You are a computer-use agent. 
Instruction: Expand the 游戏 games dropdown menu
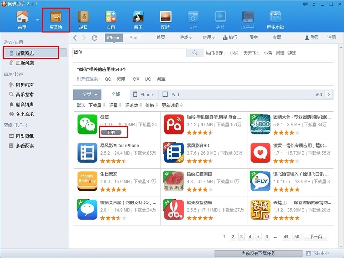[185, 37]
